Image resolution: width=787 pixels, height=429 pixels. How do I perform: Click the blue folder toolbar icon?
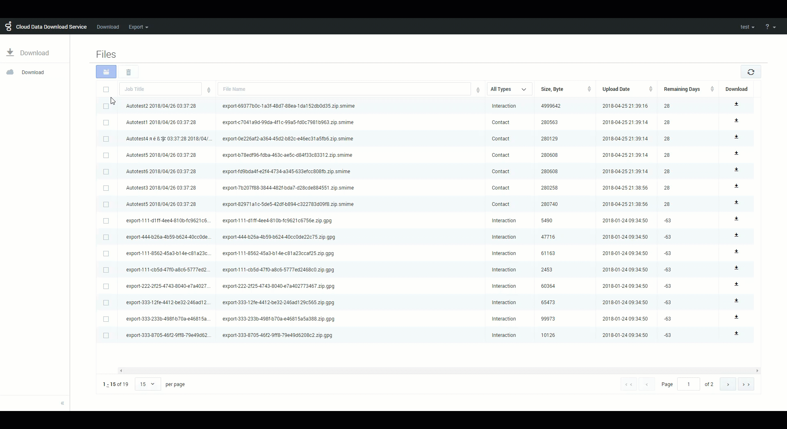click(x=106, y=72)
